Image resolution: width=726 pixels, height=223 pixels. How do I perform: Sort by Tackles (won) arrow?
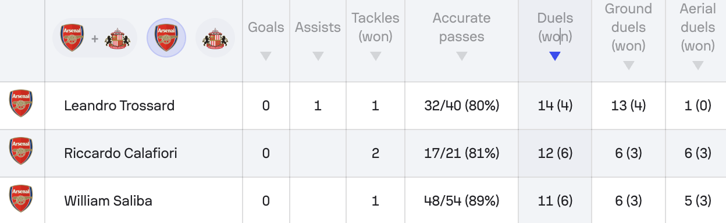(x=376, y=56)
